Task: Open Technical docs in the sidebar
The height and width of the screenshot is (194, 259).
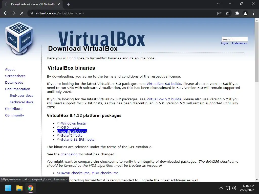Action: (21, 102)
